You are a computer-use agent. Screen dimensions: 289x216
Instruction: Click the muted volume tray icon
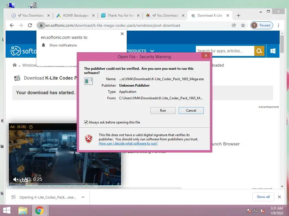coord(262,211)
